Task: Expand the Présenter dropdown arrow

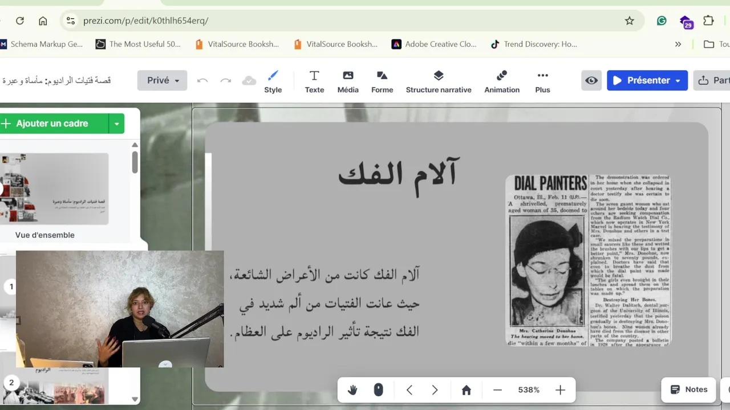Action: click(x=678, y=80)
